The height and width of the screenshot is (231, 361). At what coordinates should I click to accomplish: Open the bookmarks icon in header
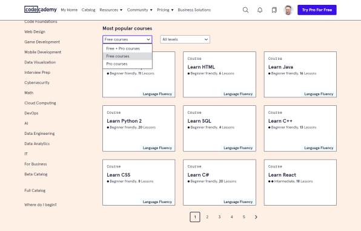click(x=274, y=10)
